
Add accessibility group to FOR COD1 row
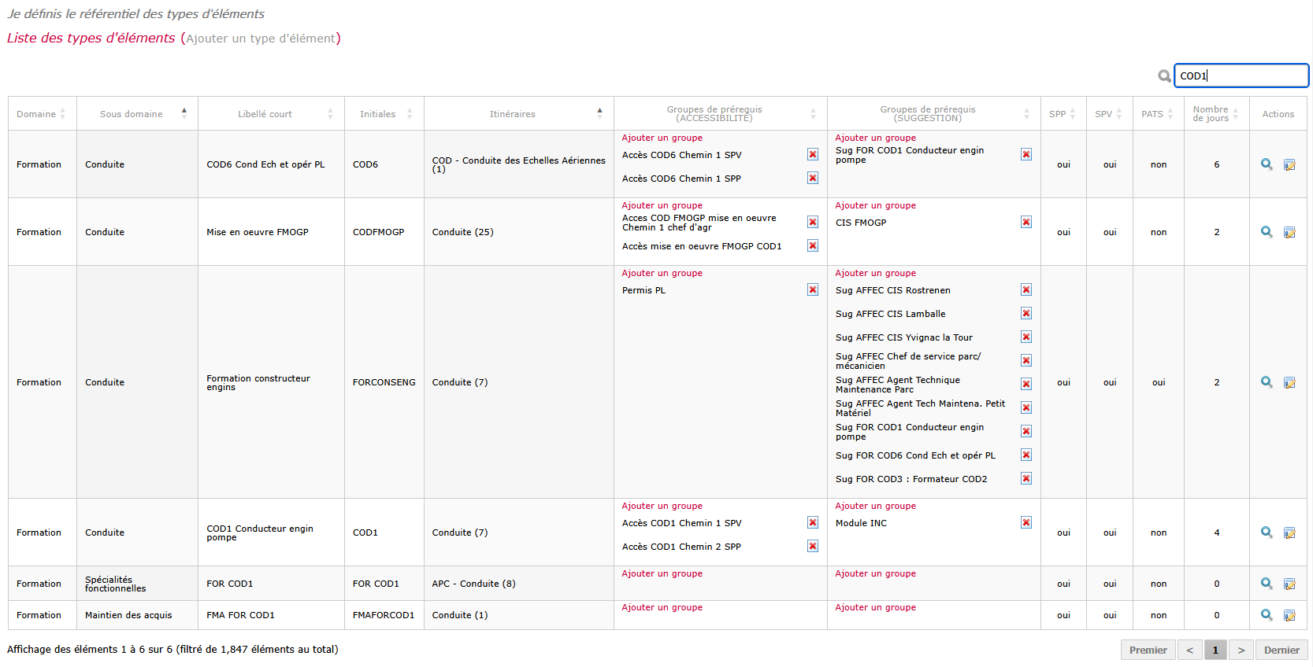662,574
